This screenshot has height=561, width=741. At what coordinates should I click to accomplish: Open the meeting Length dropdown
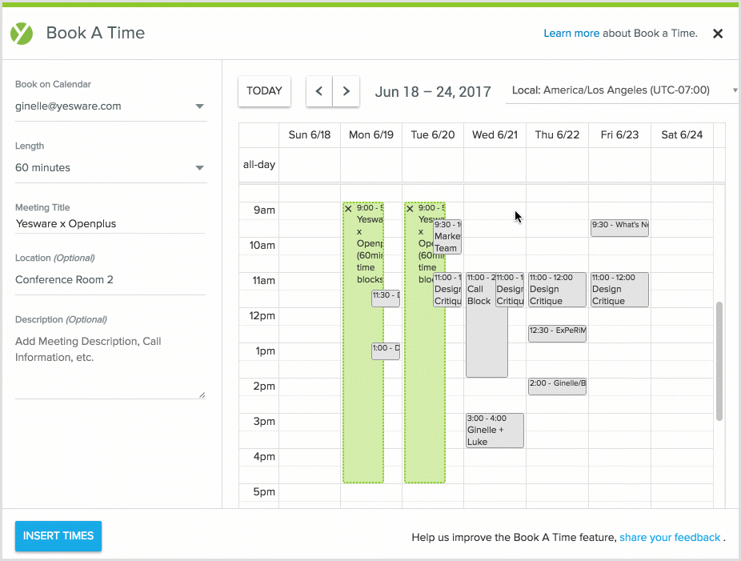click(x=110, y=167)
